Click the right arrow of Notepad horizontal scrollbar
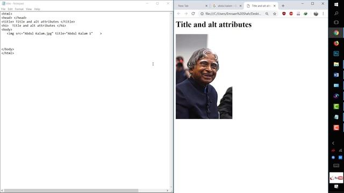Screen dimensions: 344x193 pos(167,191)
